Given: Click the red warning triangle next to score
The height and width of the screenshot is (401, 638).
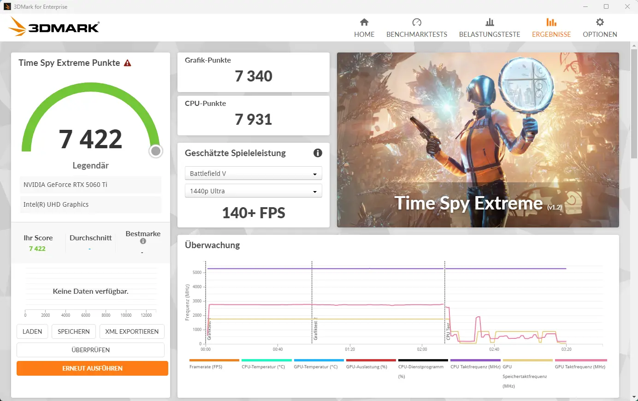Looking at the screenshot, I should (128, 63).
